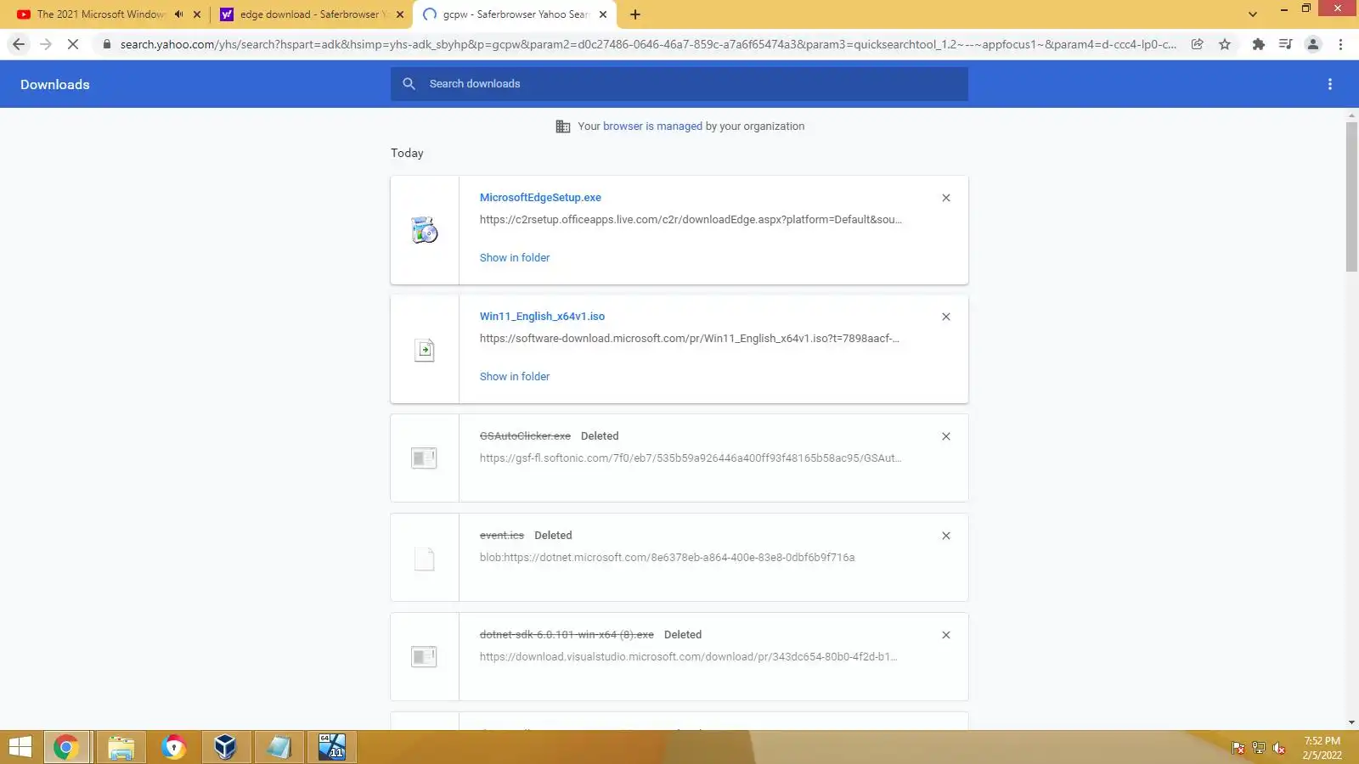Viewport: 1359px width, 764px height.
Task: Close the gcpw Saferbrowser Yahoo Search tab
Action: (x=603, y=14)
